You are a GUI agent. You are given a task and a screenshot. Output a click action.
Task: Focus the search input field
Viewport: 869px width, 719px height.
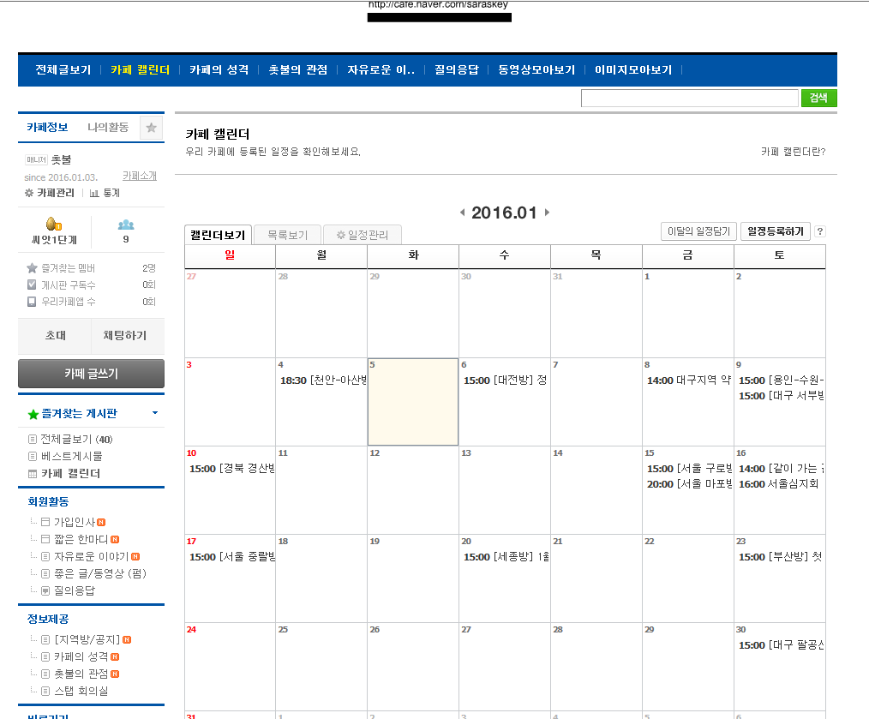[689, 98]
